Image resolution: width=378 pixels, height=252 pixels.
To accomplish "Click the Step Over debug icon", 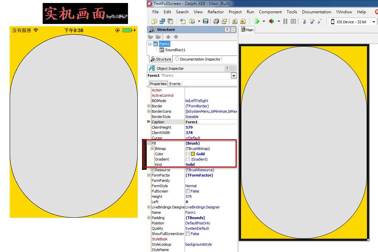I will pyautogui.click(x=312, y=21).
